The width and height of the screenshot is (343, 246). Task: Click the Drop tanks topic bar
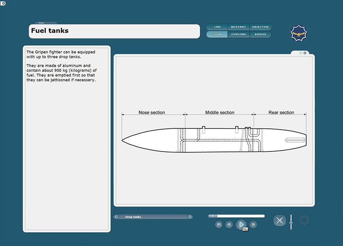[x=153, y=217]
